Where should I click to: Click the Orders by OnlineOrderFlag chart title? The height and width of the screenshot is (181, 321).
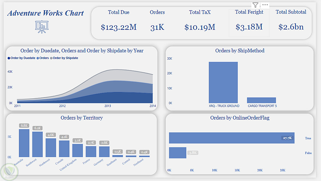(240, 118)
